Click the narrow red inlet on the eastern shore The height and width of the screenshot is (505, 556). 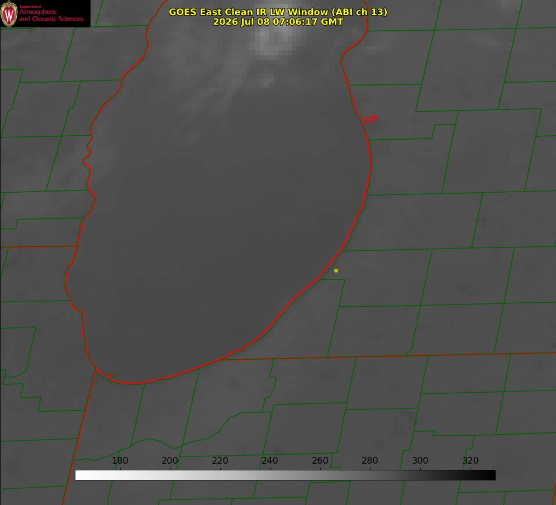pos(369,120)
